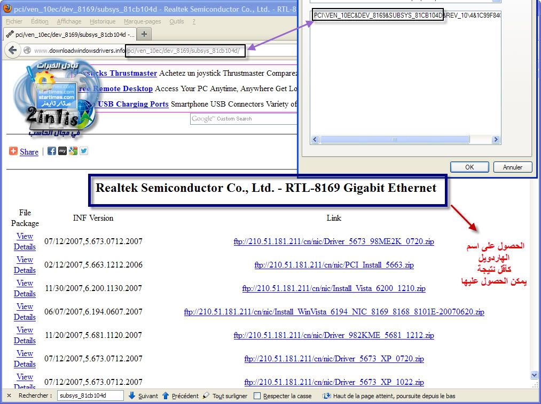541x404 pixels.
Task: Open the Outils menu
Action: tap(176, 21)
